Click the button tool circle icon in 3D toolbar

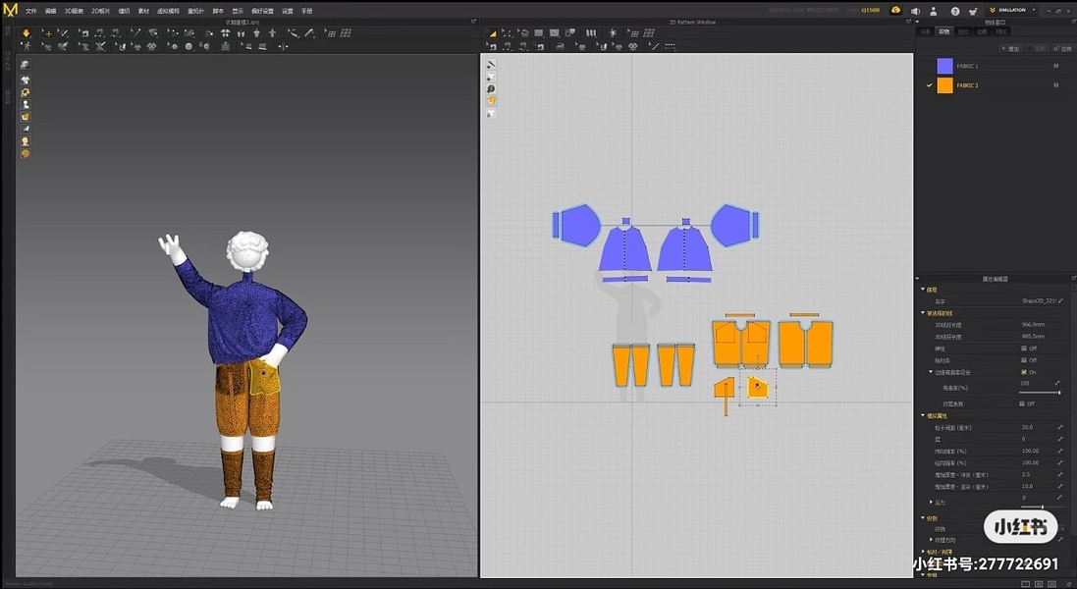coord(188,47)
